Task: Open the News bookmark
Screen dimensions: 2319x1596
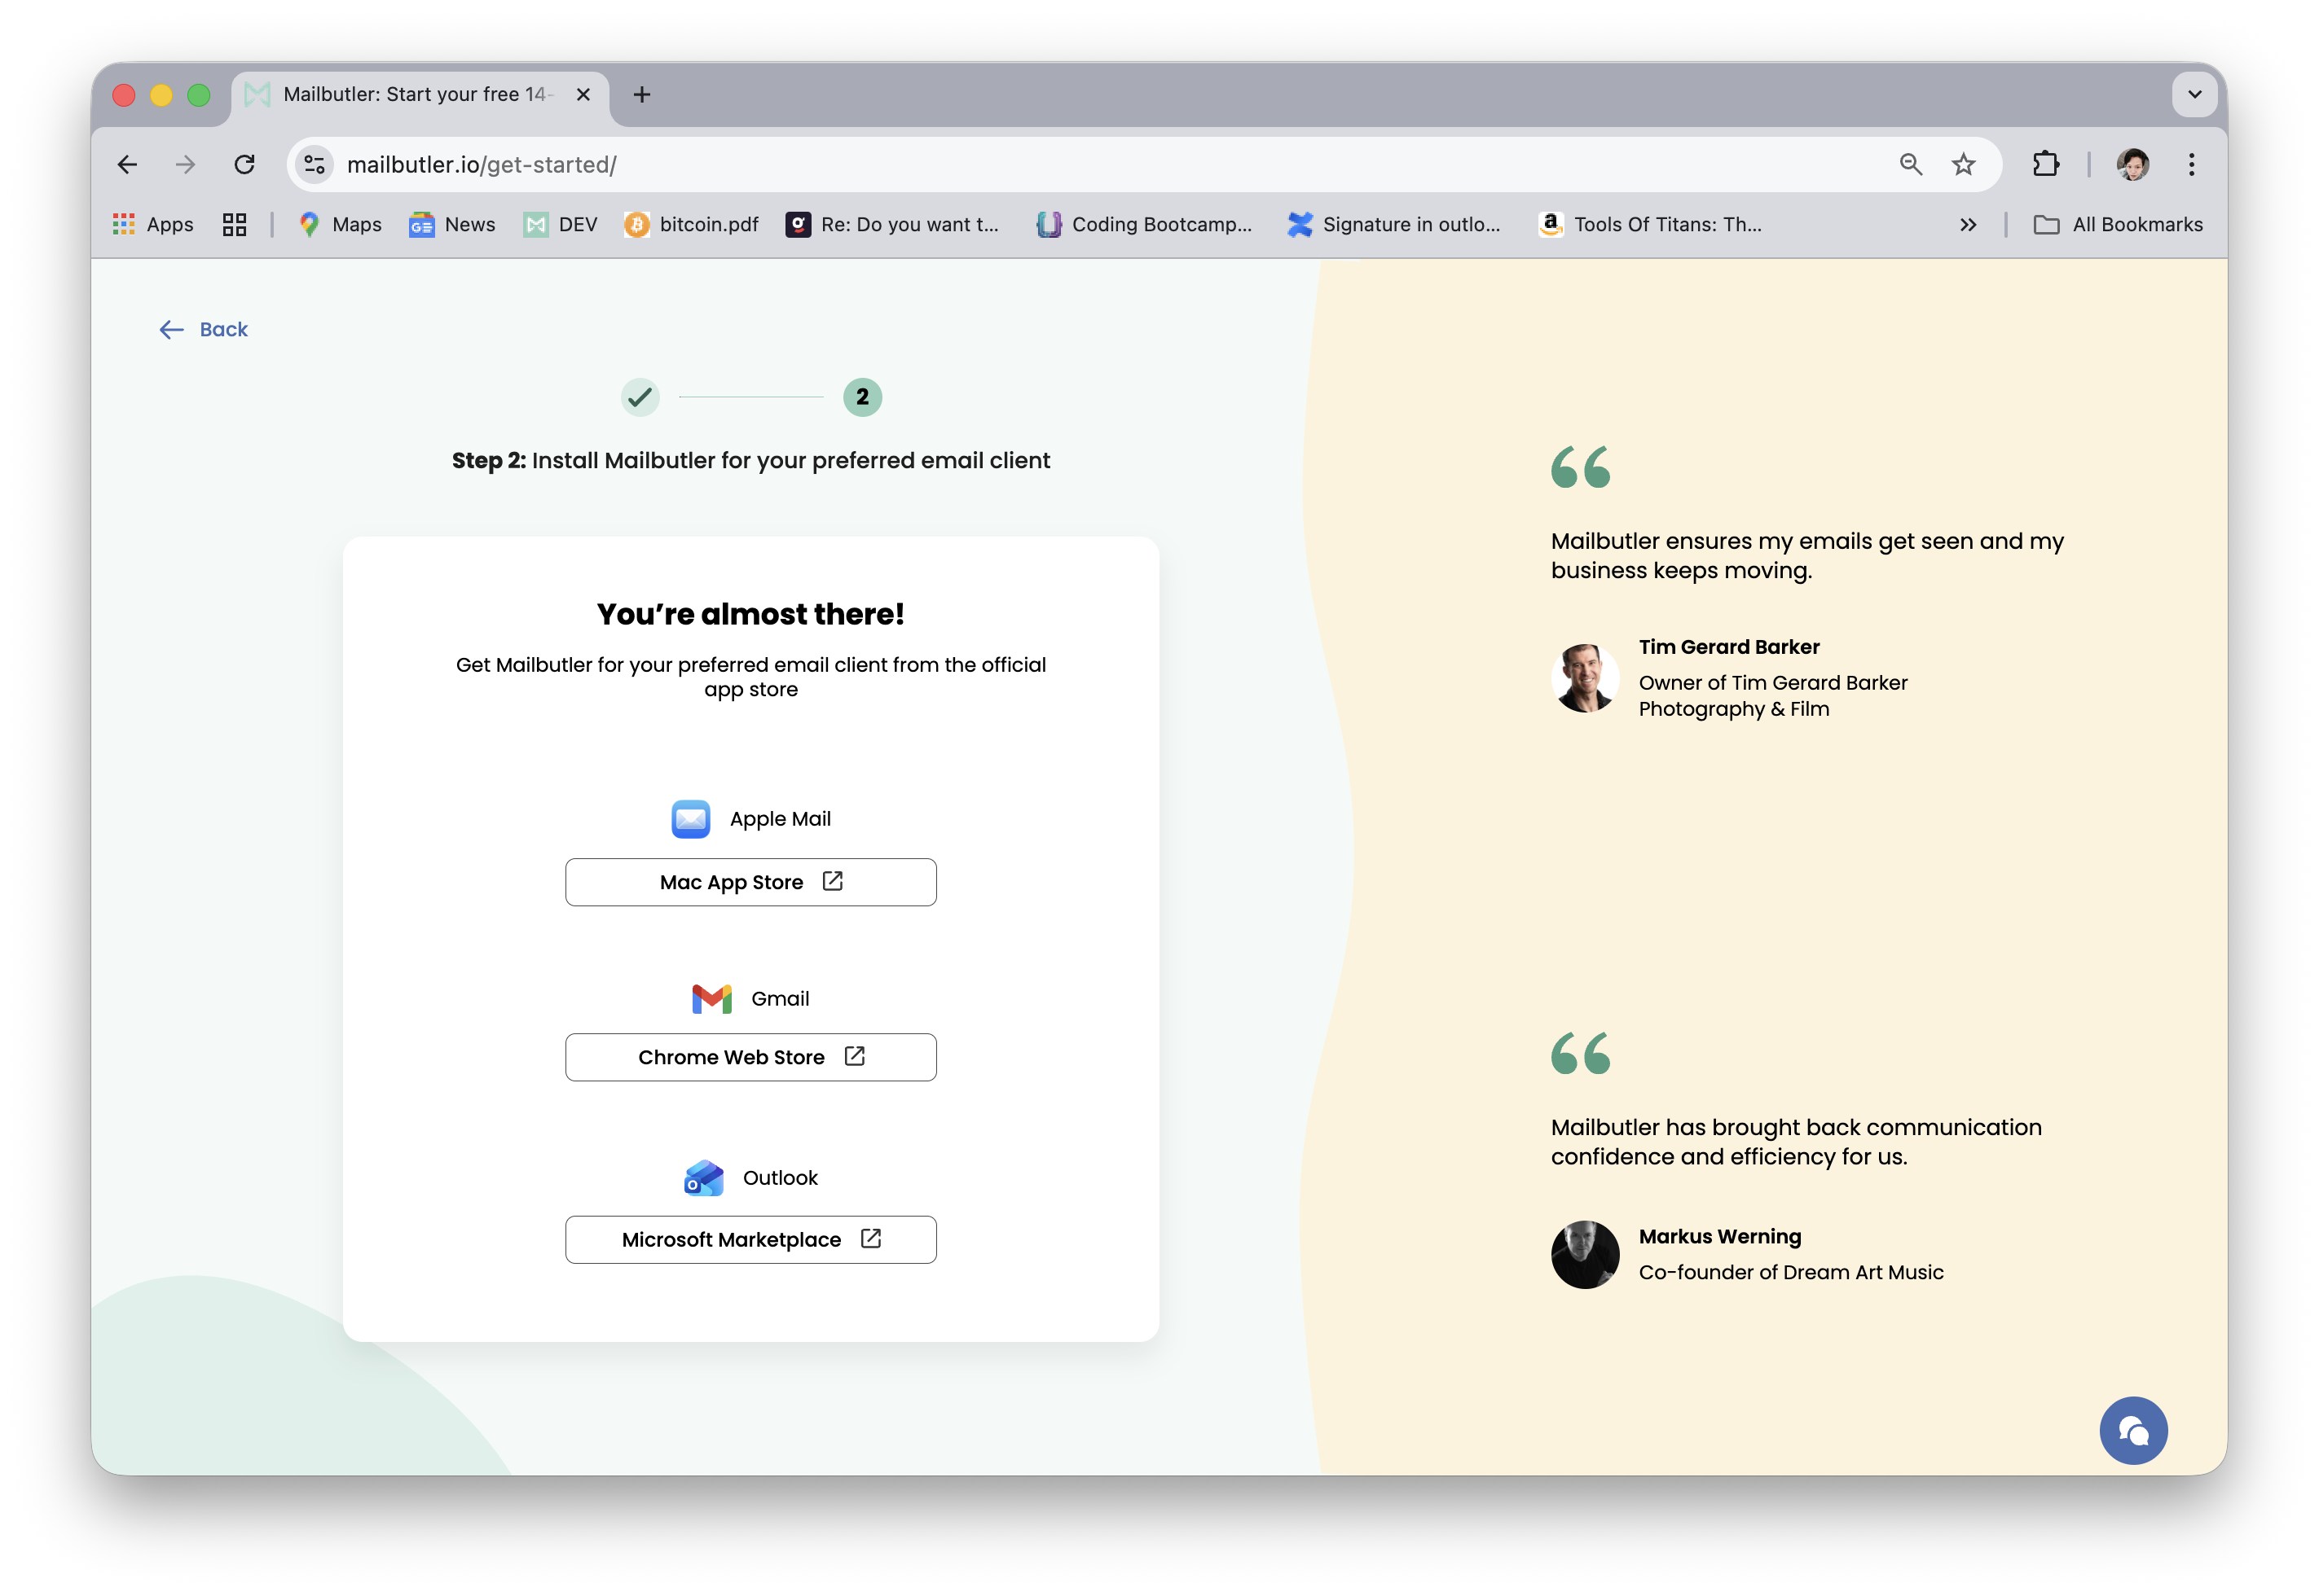Action: [452, 224]
